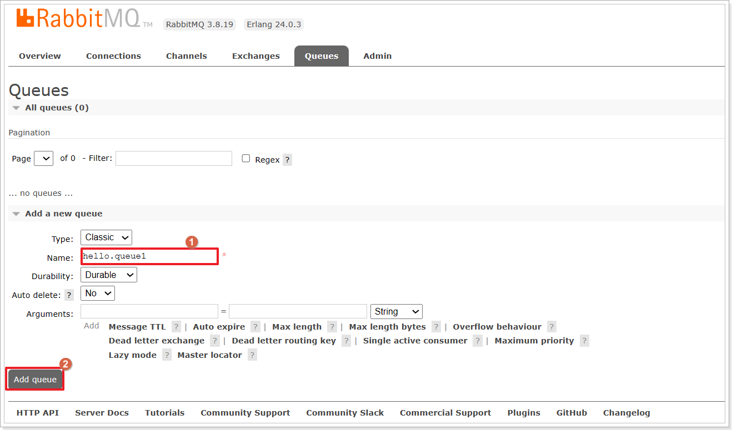The width and height of the screenshot is (732, 430).
Task: Add the Overflow behaviour argument
Action: pos(497,327)
